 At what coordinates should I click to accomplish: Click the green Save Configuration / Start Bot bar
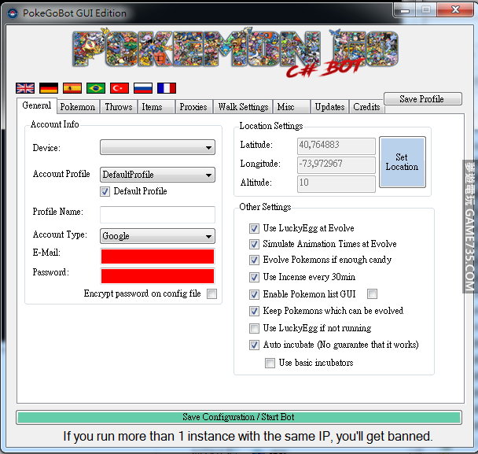[x=238, y=417]
